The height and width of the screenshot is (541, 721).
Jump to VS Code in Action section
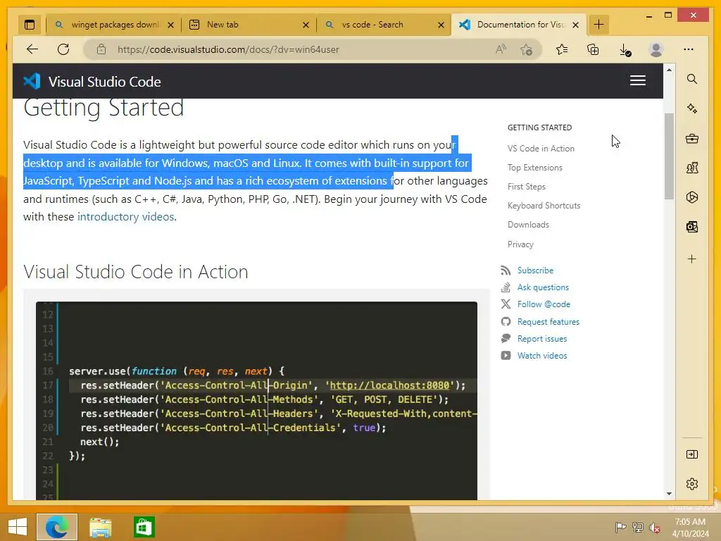[x=541, y=149]
